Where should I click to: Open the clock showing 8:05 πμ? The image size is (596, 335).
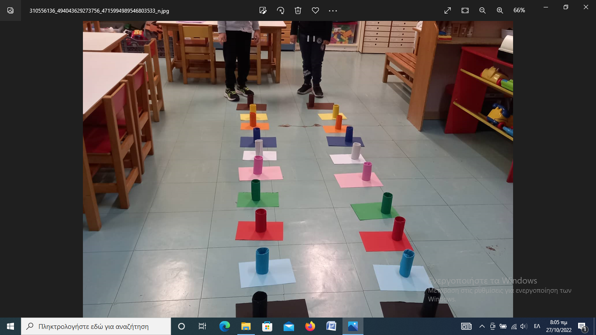559,326
